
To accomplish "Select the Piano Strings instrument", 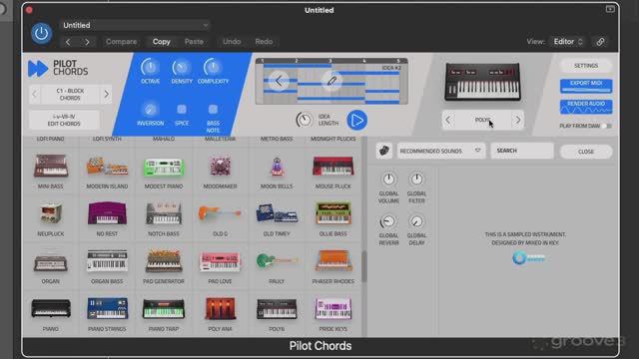I will (107, 314).
